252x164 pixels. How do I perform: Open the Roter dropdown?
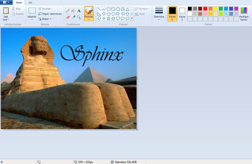pyautogui.click(x=45, y=19)
